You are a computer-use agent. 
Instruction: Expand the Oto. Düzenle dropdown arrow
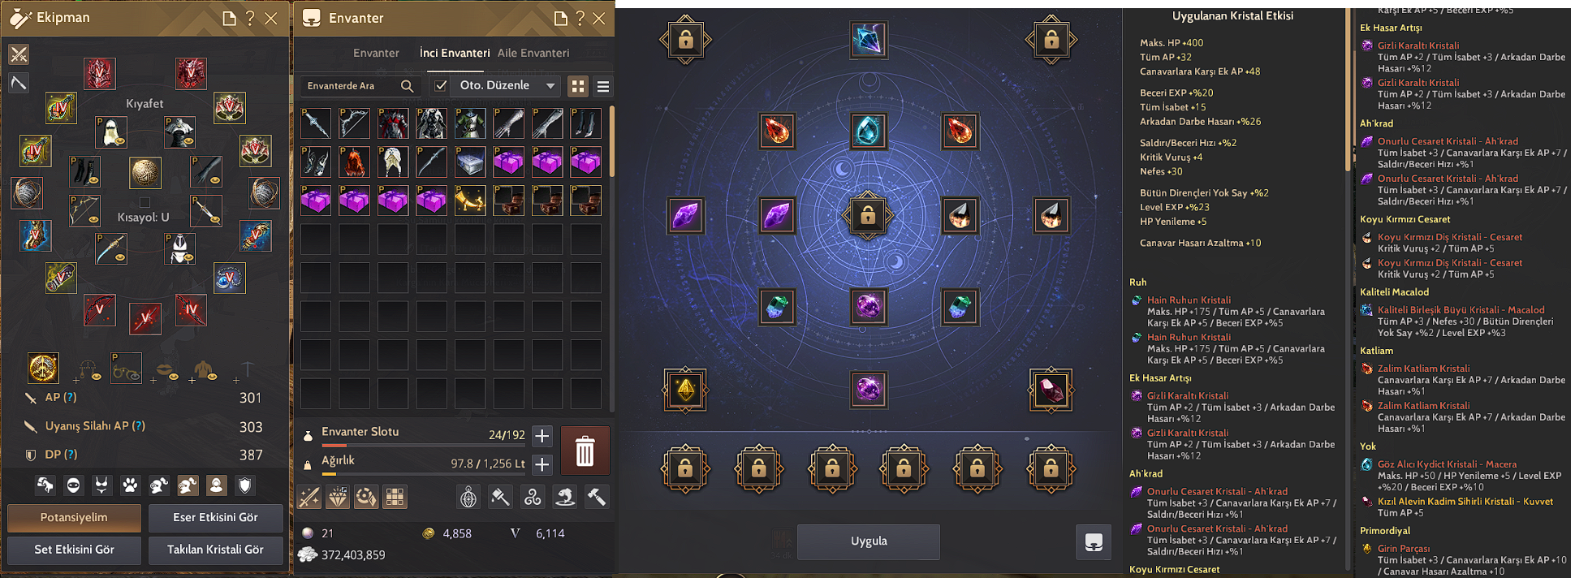(x=550, y=85)
